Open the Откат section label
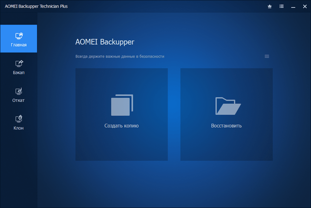 [19, 100]
